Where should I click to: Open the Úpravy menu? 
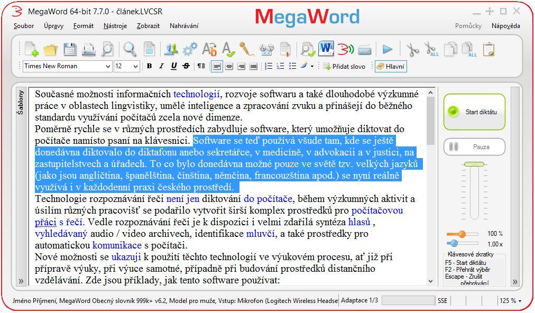(x=53, y=26)
